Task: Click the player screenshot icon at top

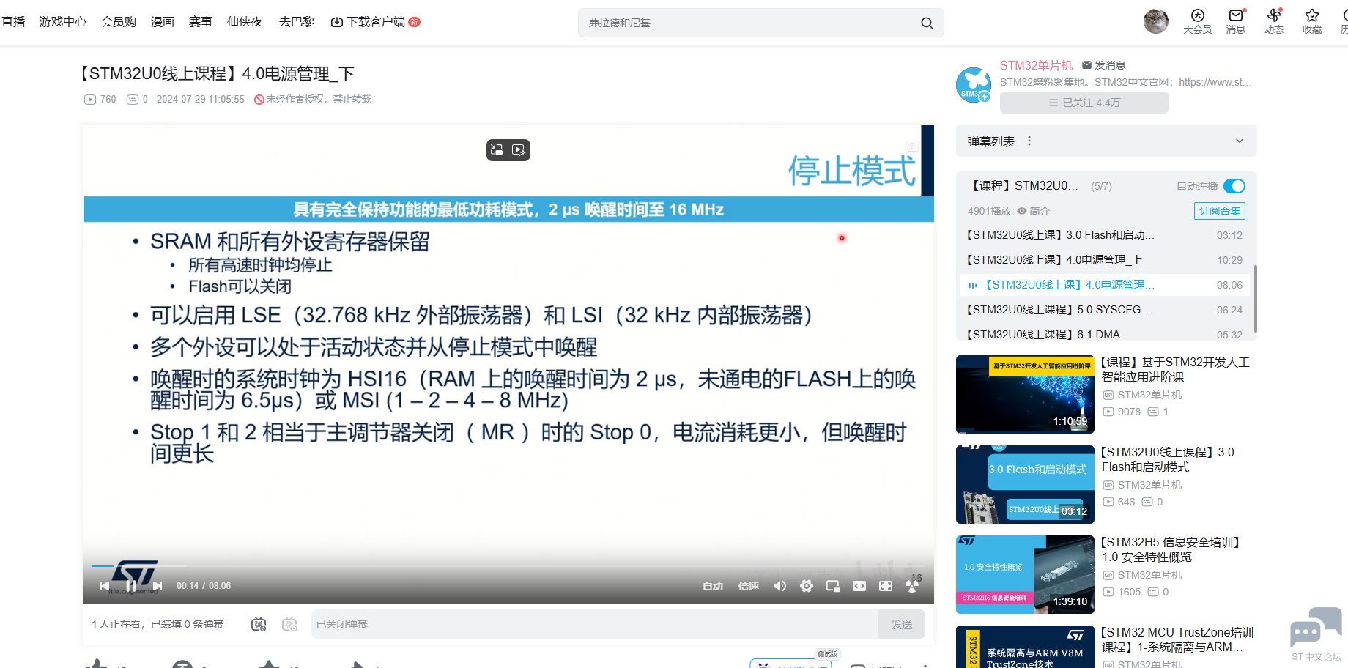Action: coord(519,150)
